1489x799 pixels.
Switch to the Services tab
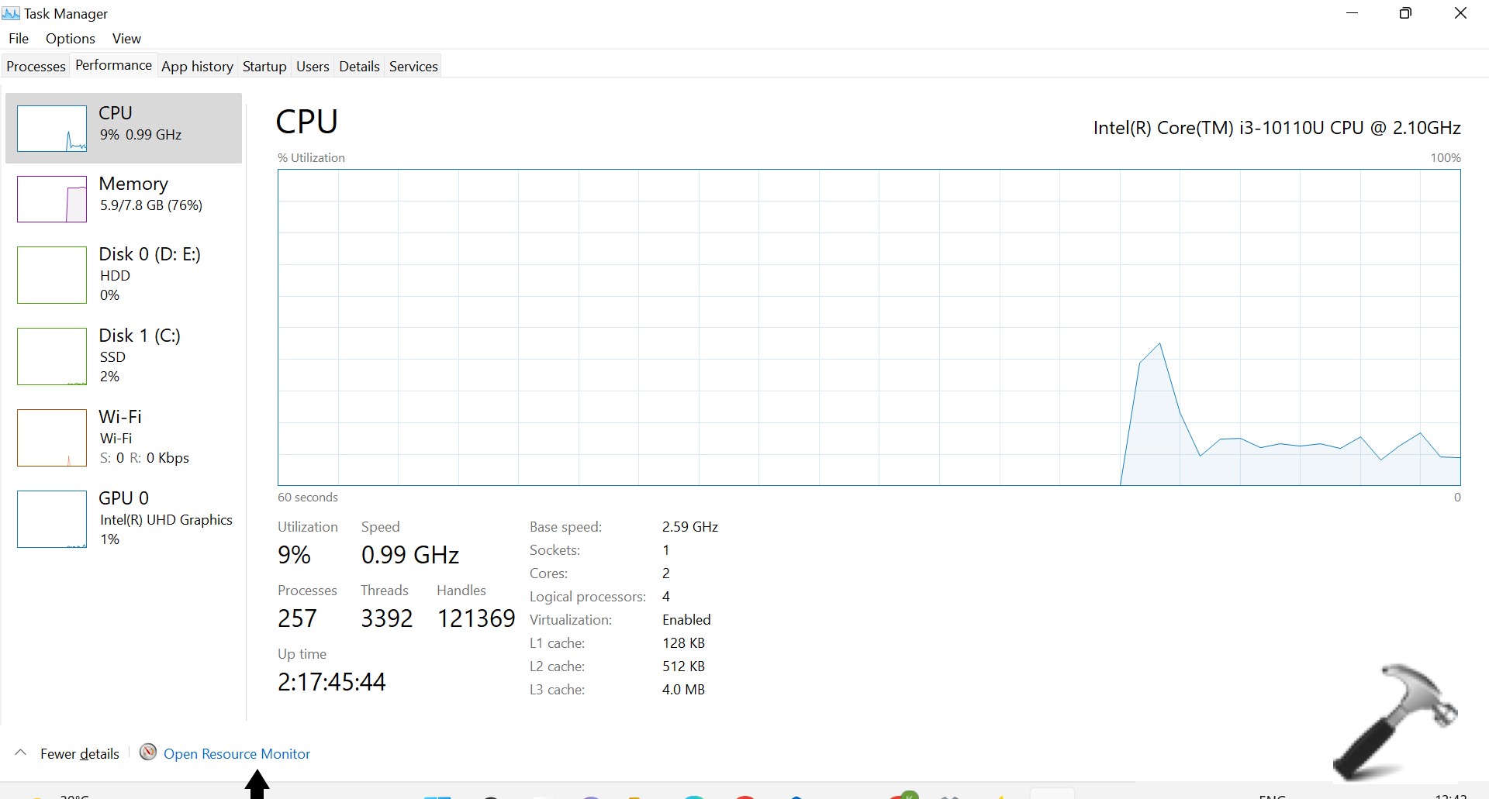[413, 67]
